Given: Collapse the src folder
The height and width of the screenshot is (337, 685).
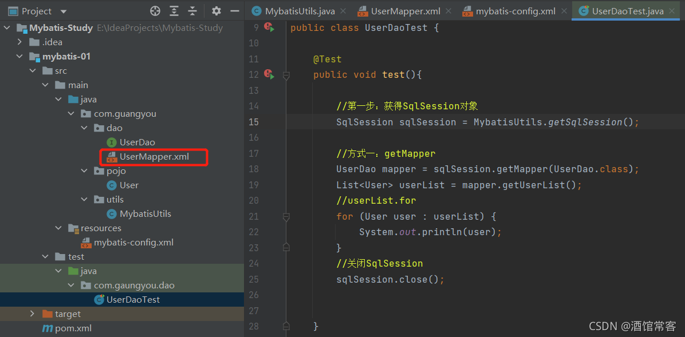Looking at the screenshot, I should (x=33, y=71).
